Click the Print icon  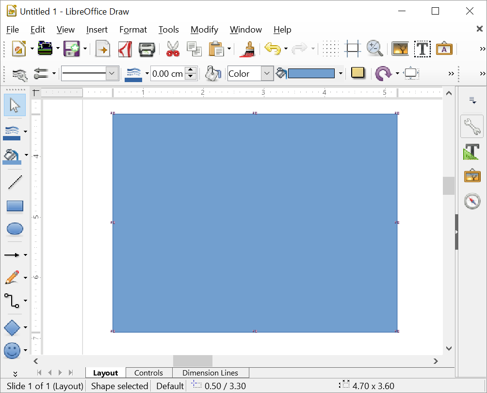(146, 49)
